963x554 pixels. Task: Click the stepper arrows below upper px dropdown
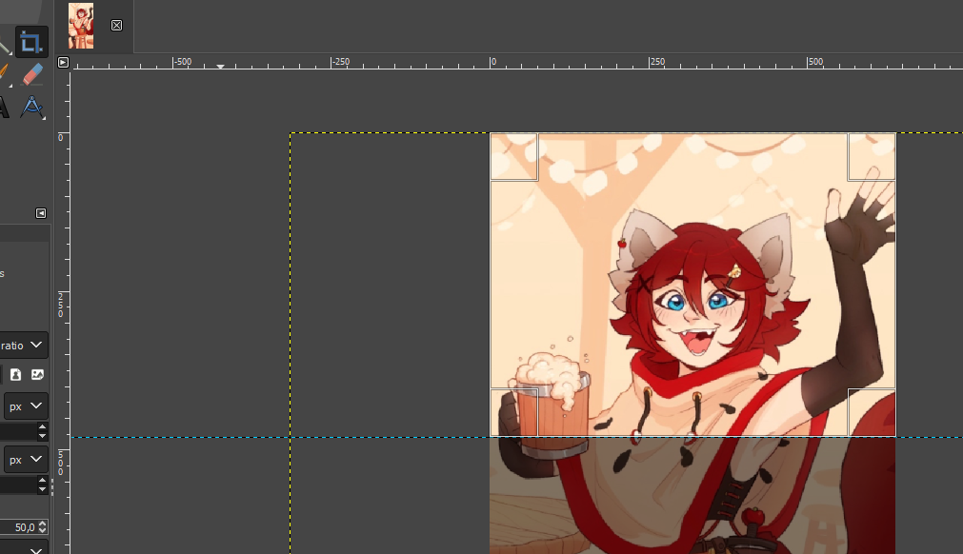click(x=42, y=431)
